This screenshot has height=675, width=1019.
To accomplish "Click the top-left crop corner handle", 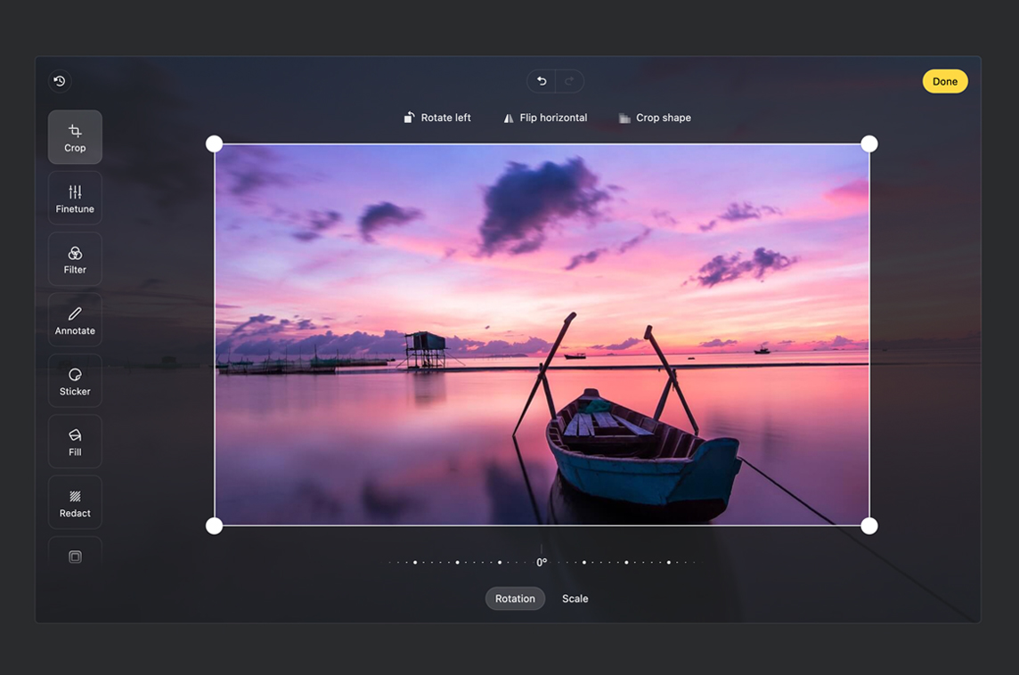I will pyautogui.click(x=215, y=144).
